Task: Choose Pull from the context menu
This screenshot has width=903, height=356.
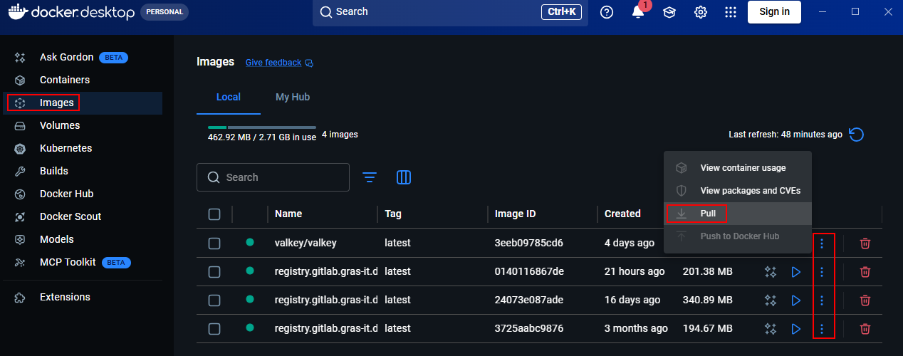Action: tap(707, 214)
